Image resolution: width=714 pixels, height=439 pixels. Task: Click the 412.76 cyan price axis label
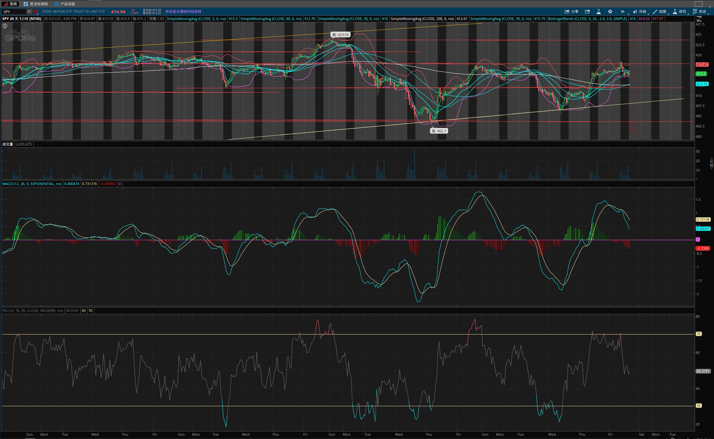702,84
